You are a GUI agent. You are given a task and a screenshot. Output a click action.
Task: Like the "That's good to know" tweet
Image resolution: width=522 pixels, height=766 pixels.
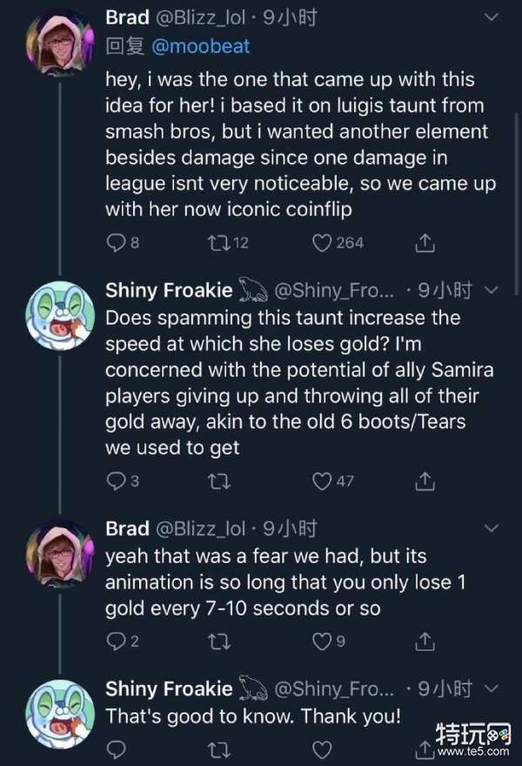click(323, 749)
